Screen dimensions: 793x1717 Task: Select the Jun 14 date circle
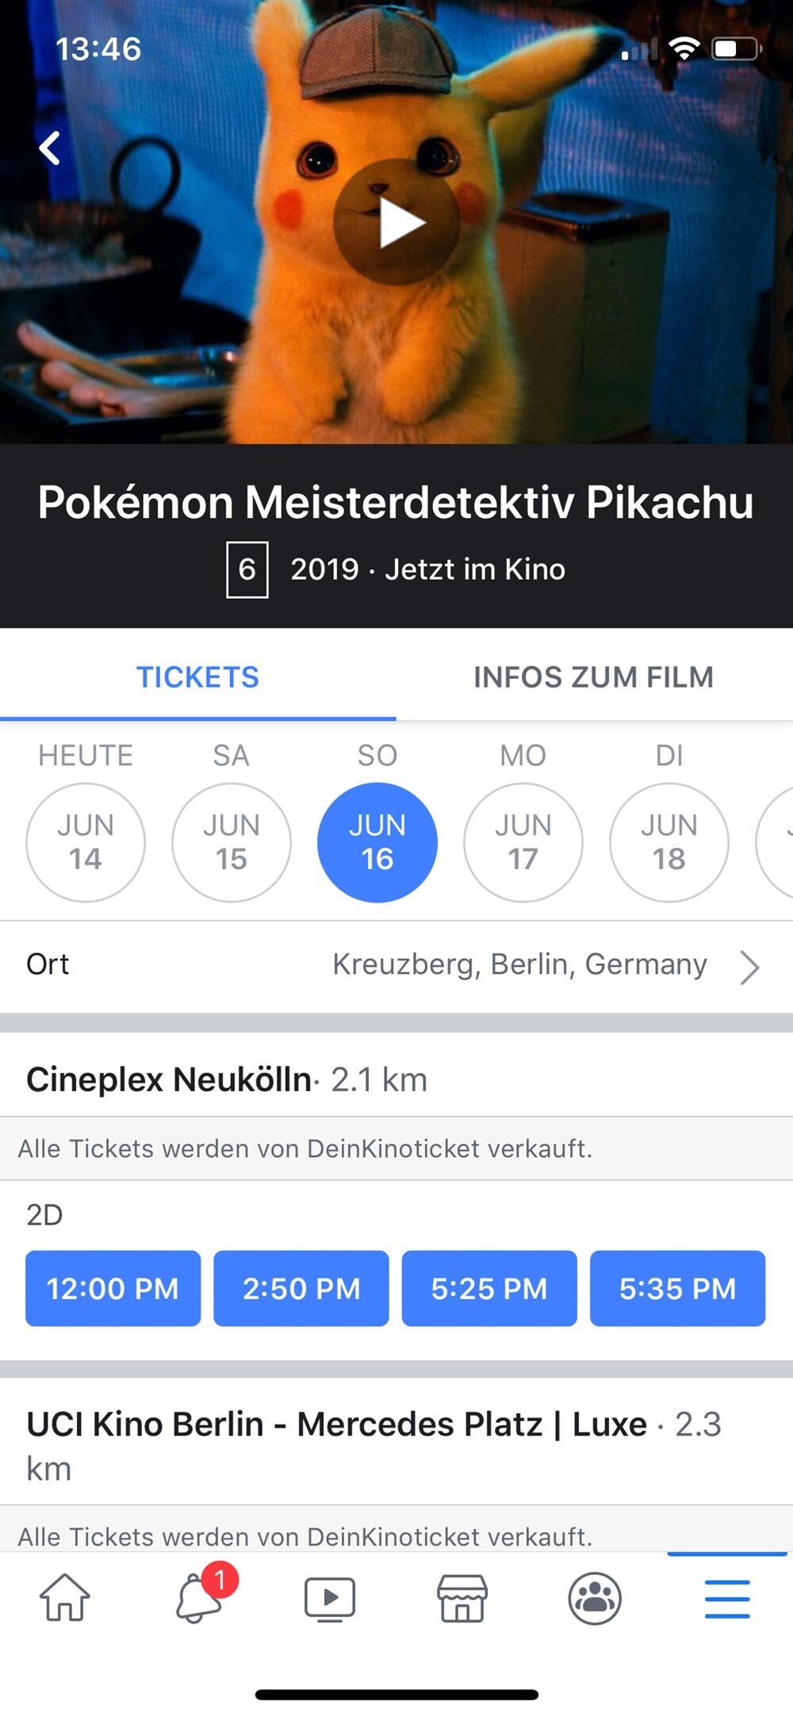pyautogui.click(x=86, y=842)
